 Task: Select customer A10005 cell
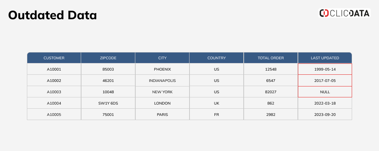[54, 114]
